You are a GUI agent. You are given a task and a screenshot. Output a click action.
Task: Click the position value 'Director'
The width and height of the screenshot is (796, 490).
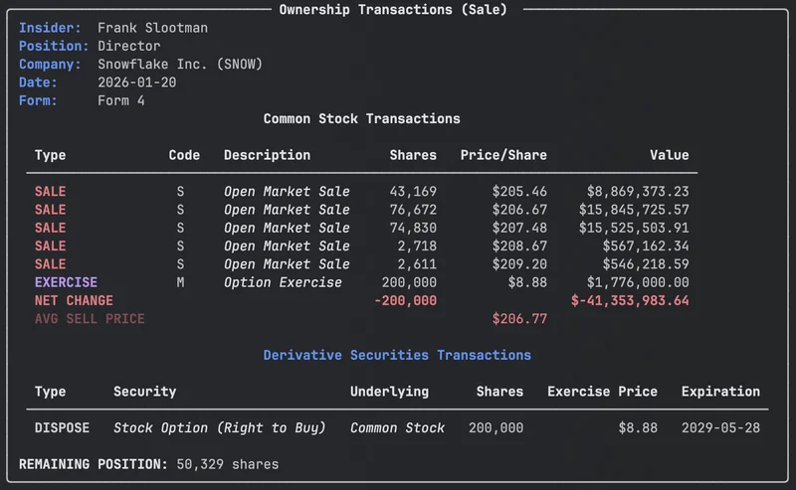click(x=129, y=46)
